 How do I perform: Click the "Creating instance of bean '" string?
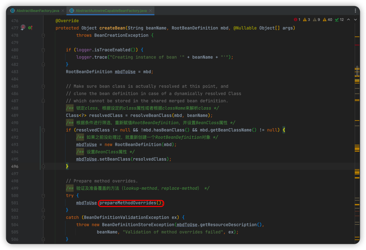[x=147, y=57]
